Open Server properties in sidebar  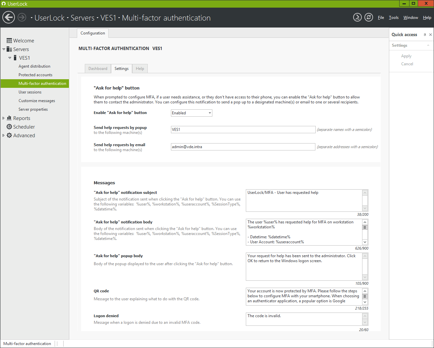click(x=33, y=109)
